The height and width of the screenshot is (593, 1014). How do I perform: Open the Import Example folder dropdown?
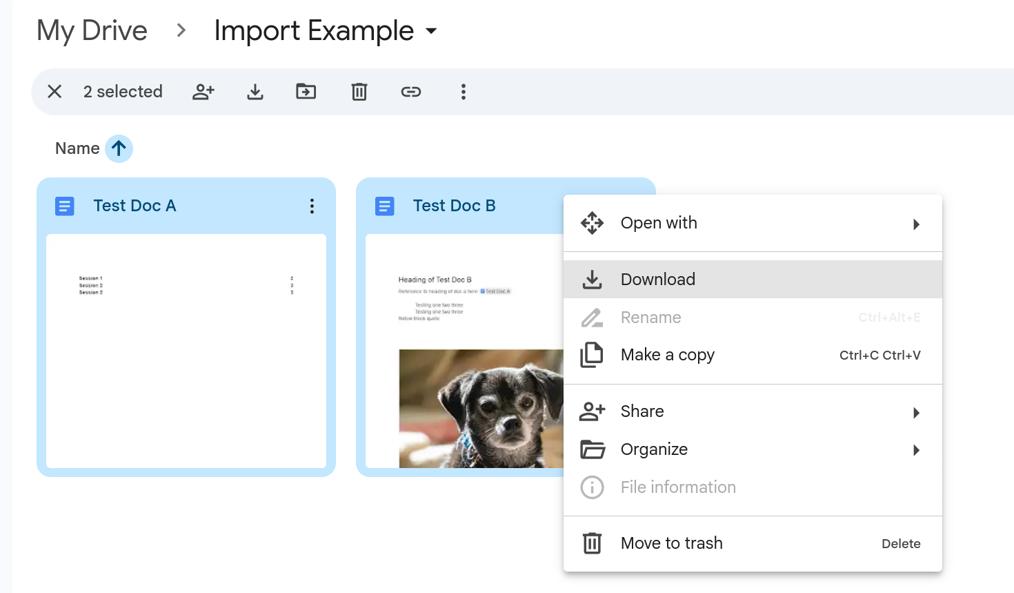430,31
